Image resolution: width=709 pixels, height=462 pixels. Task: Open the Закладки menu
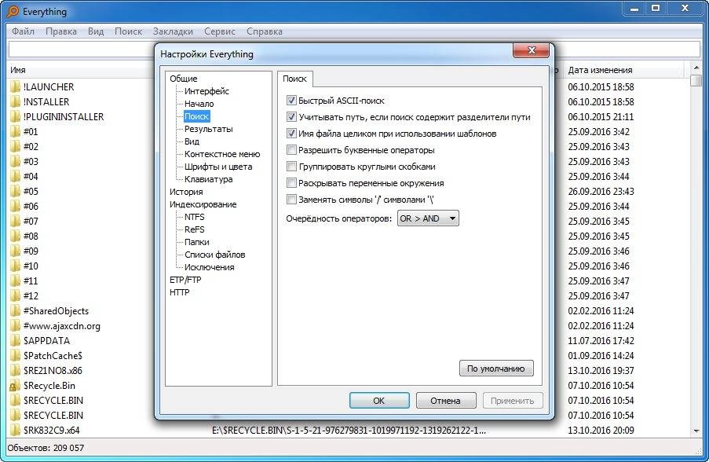tap(173, 31)
